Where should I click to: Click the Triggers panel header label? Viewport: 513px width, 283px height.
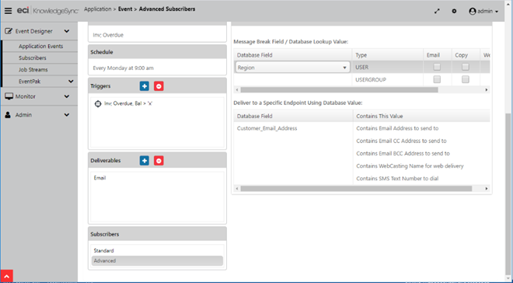coord(100,86)
